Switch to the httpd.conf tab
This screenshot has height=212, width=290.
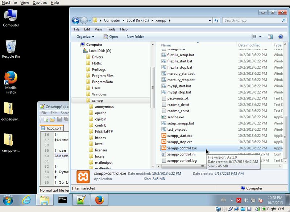(54, 128)
